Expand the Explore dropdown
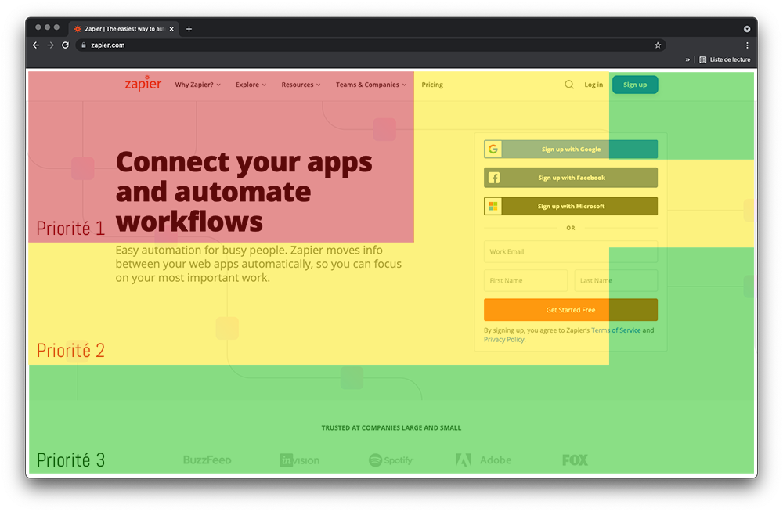Screen dimensions: 783x512 click(x=251, y=85)
